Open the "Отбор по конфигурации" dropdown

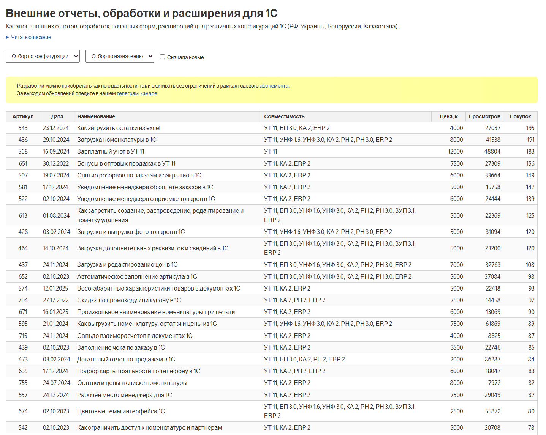pos(43,56)
